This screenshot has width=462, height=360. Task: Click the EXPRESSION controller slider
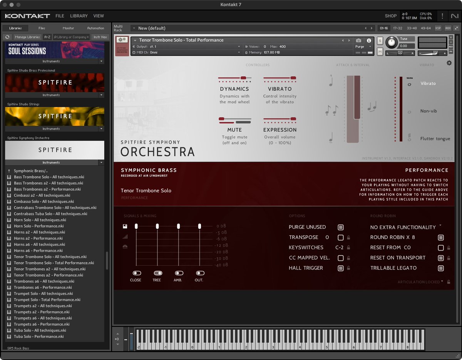point(280,119)
